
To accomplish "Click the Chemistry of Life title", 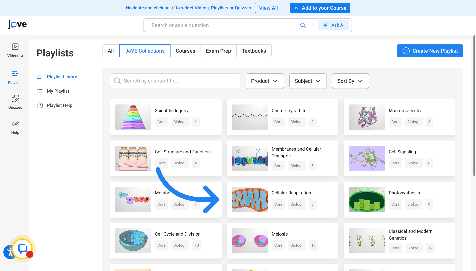I will coord(289,111).
